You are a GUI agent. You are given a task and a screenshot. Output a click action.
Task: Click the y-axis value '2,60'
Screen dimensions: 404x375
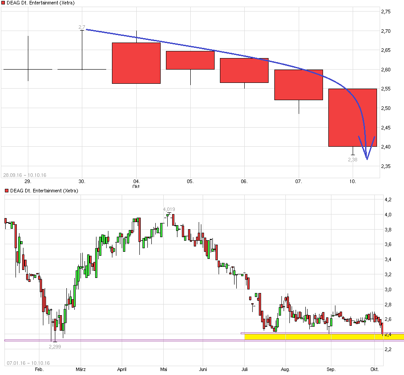click(x=386, y=70)
